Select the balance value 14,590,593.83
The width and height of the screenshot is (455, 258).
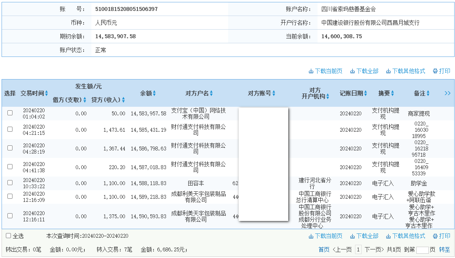(x=148, y=216)
